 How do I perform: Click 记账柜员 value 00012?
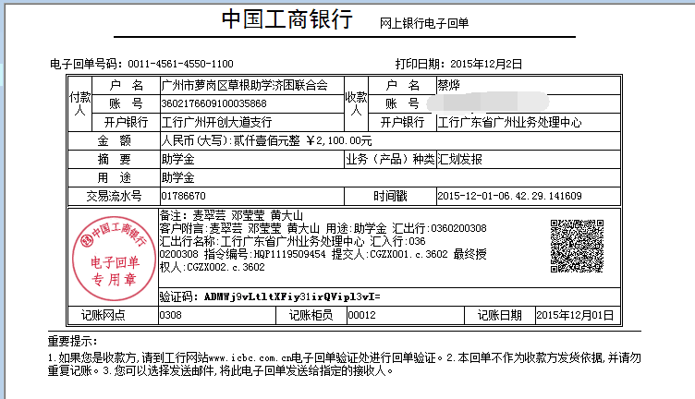point(361,315)
